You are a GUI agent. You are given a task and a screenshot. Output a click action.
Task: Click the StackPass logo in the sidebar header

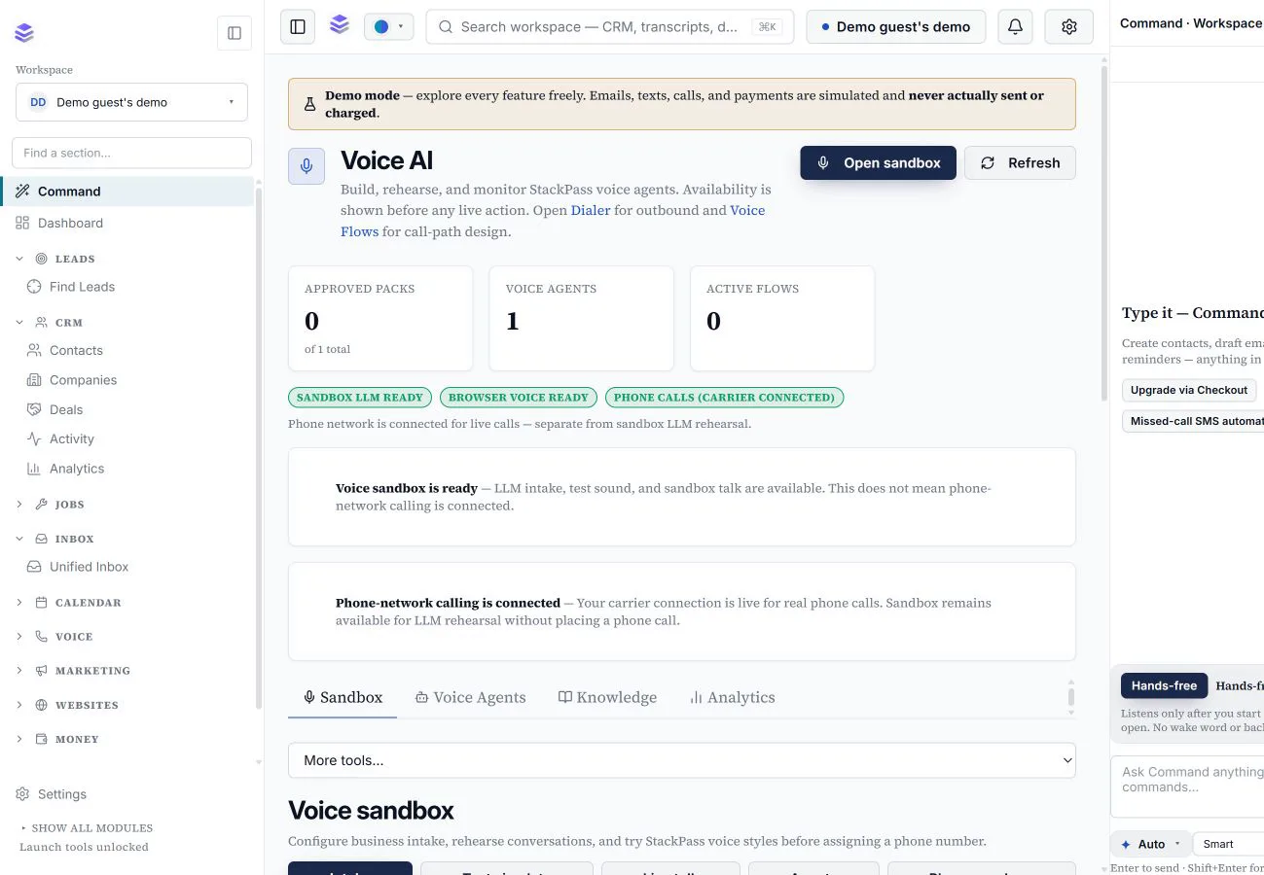click(24, 33)
